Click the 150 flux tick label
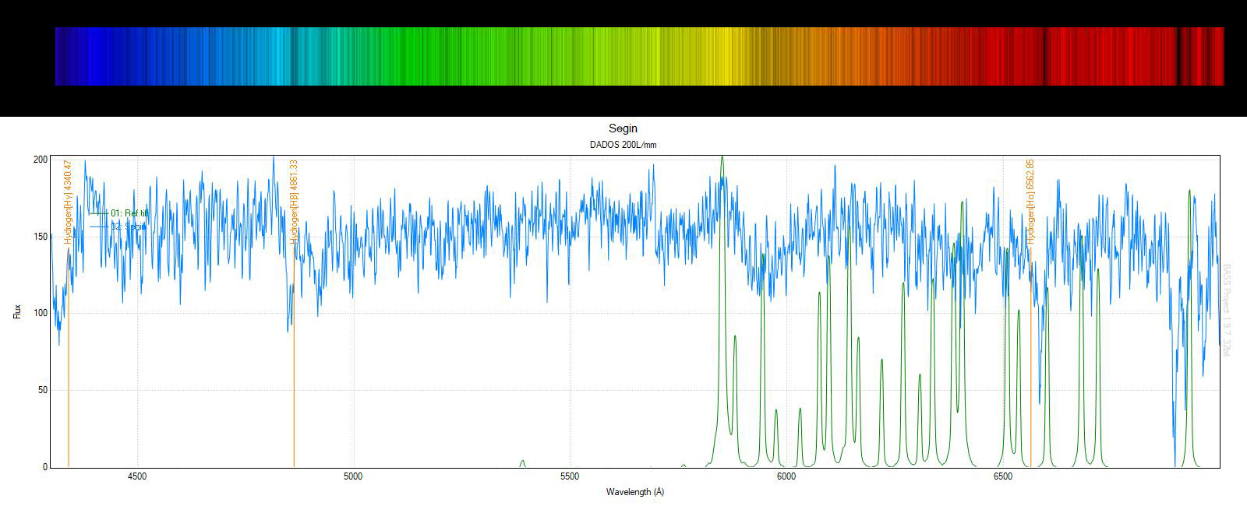 41,236
